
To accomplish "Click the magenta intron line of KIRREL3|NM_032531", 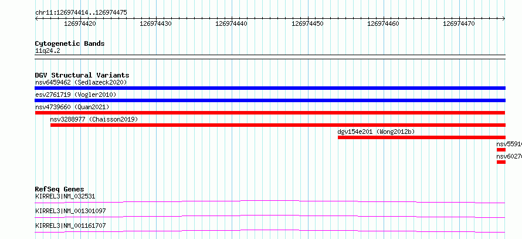I will point(270,201).
